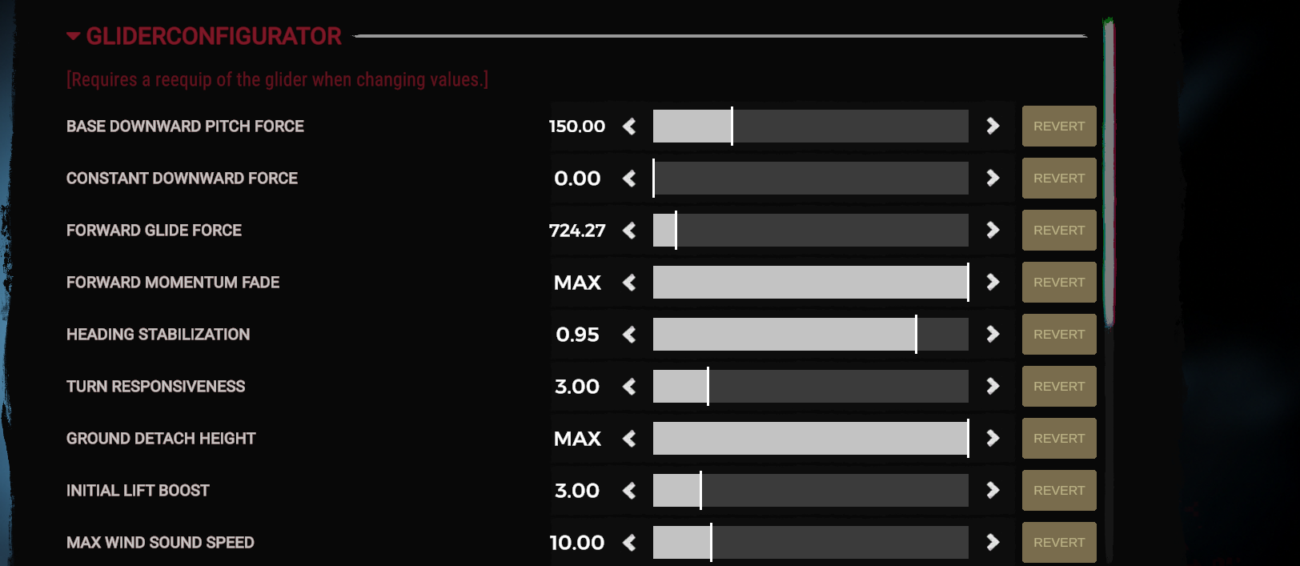Viewport: 1300px width, 566px height.
Task: Revert Ground Detach Height setting
Action: click(x=1058, y=439)
